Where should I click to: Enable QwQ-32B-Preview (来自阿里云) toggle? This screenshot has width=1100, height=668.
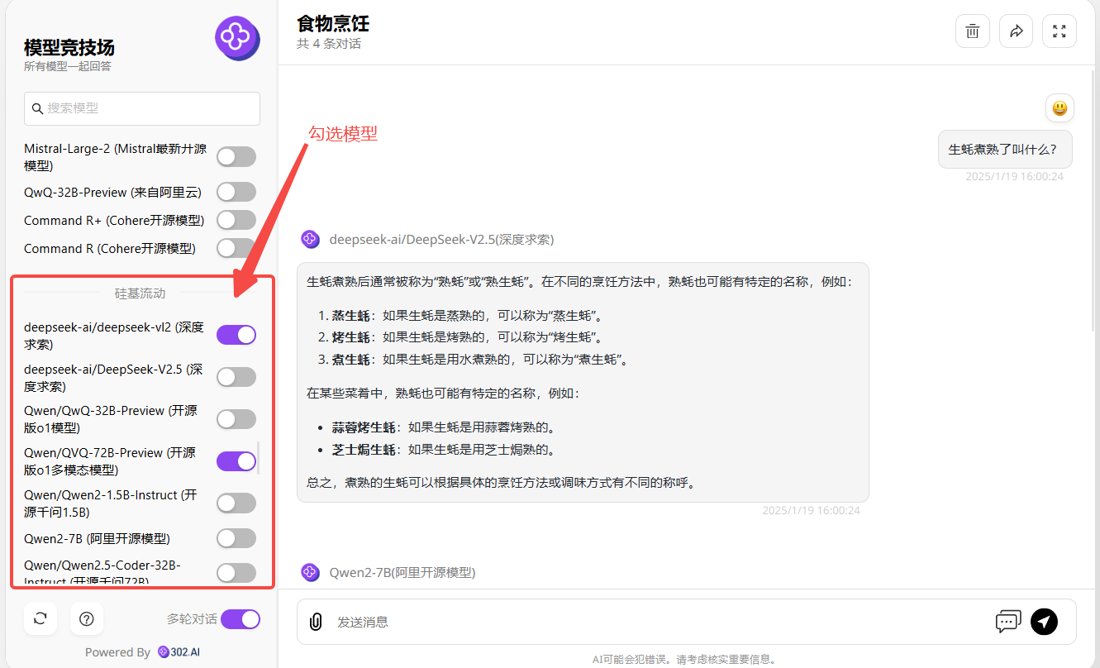[236, 192]
